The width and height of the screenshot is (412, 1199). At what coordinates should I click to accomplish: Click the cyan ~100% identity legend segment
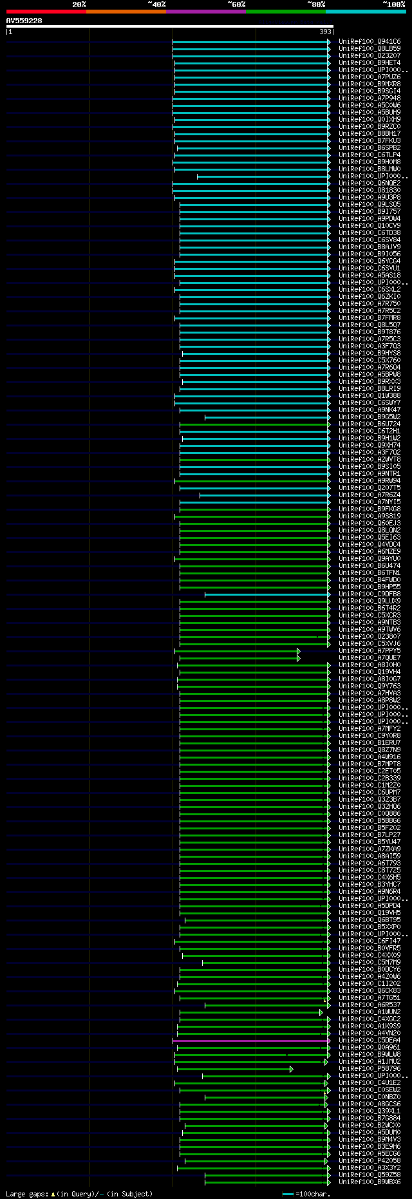pyautogui.click(x=366, y=12)
